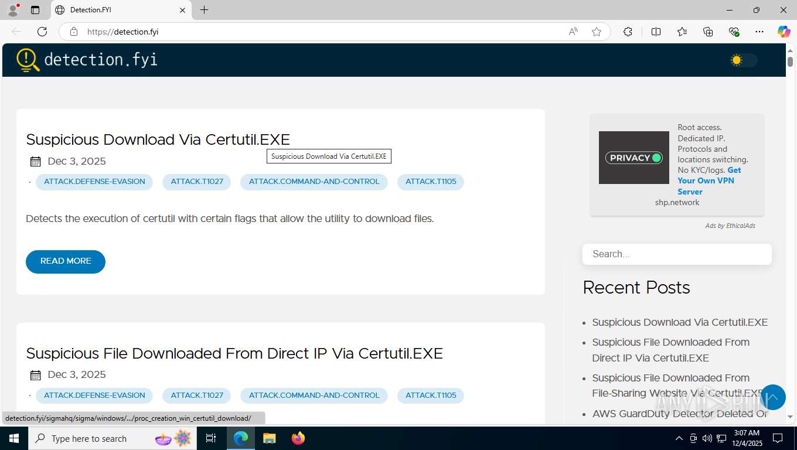Open recent post 'Downloaded From File-Sharing Website'
Screen dimensions: 797x450
[x=678, y=386]
